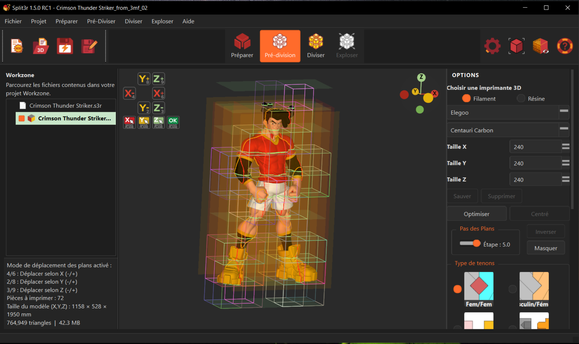Click the Pas des Plans Étape slider

pos(470,243)
